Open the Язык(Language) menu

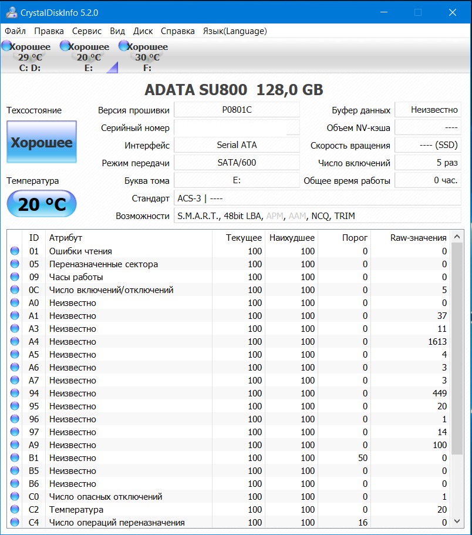coord(235,31)
